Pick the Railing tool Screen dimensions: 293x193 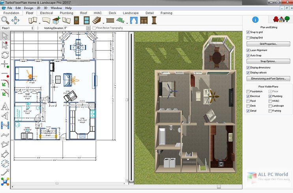(110, 21)
